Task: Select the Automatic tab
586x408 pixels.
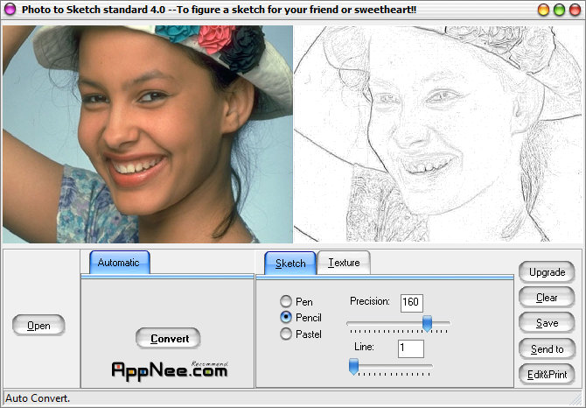Action: tap(118, 263)
